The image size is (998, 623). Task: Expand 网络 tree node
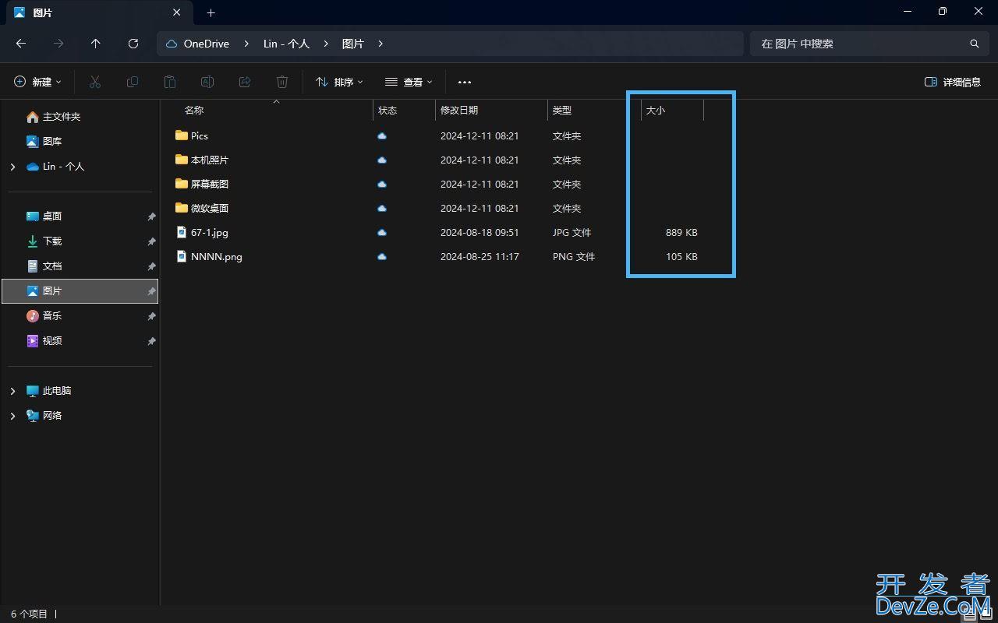tap(12, 416)
